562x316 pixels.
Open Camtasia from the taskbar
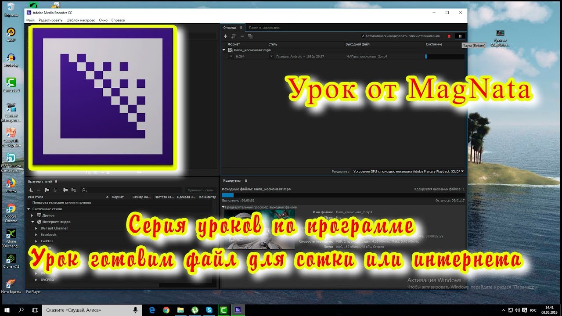click(223, 310)
